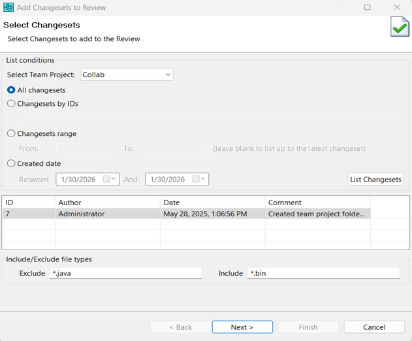Click the List Changesets button
Screen dimensions: 412x341
click(x=375, y=179)
